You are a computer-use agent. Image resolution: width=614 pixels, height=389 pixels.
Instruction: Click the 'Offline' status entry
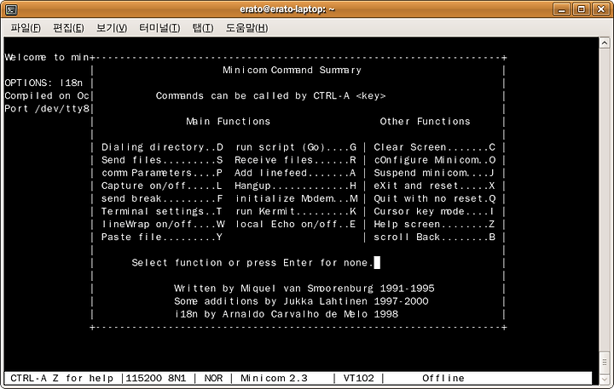pos(443,378)
